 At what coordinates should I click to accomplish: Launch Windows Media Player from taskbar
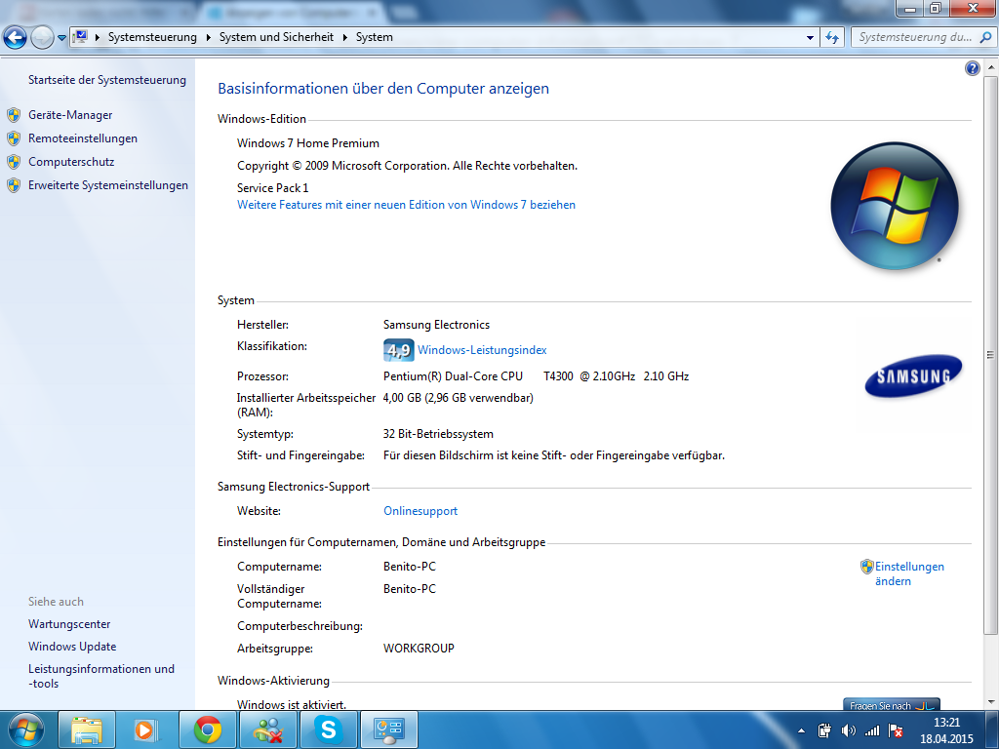tap(146, 729)
